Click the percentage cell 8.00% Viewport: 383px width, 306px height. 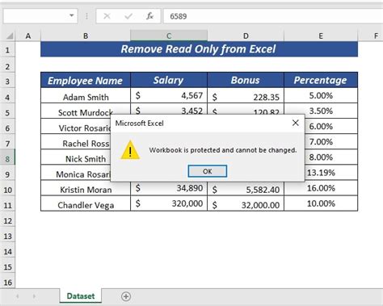331,157
